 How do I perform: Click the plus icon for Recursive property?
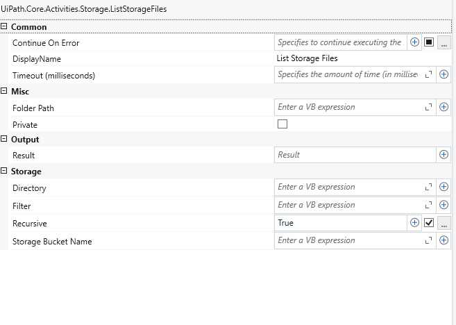[x=414, y=223]
